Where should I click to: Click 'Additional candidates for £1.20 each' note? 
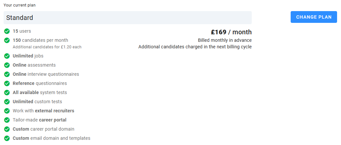47,47
